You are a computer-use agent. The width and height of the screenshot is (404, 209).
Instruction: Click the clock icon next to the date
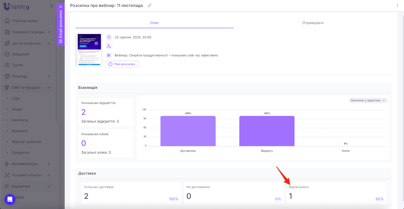pos(109,37)
